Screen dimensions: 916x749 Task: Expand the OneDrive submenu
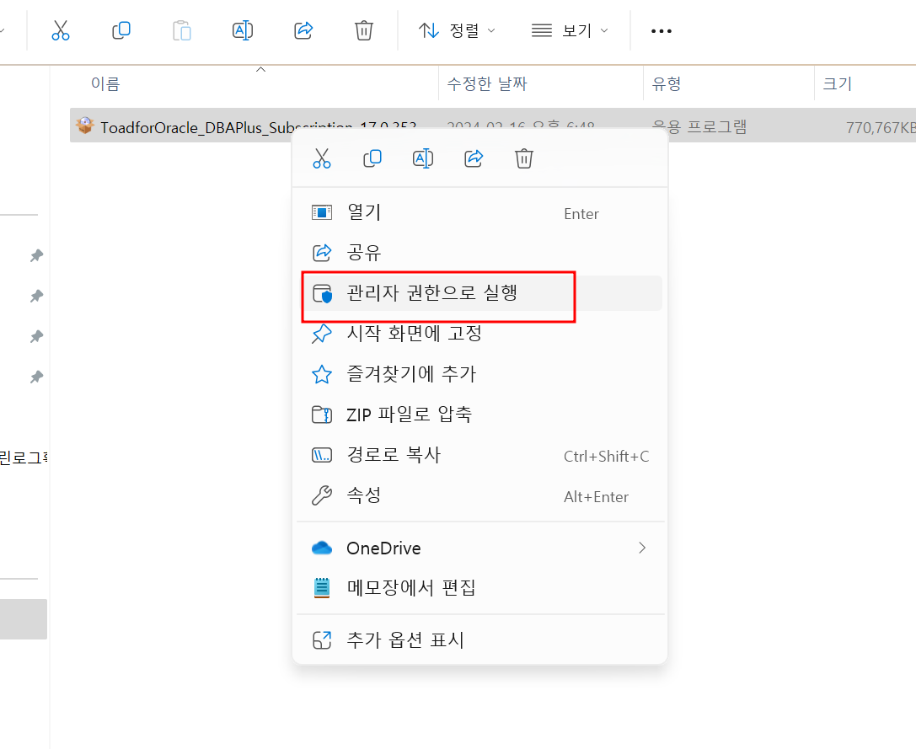(479, 548)
